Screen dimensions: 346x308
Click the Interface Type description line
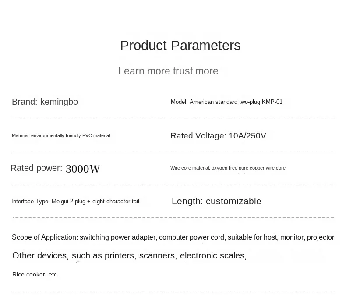click(x=76, y=202)
